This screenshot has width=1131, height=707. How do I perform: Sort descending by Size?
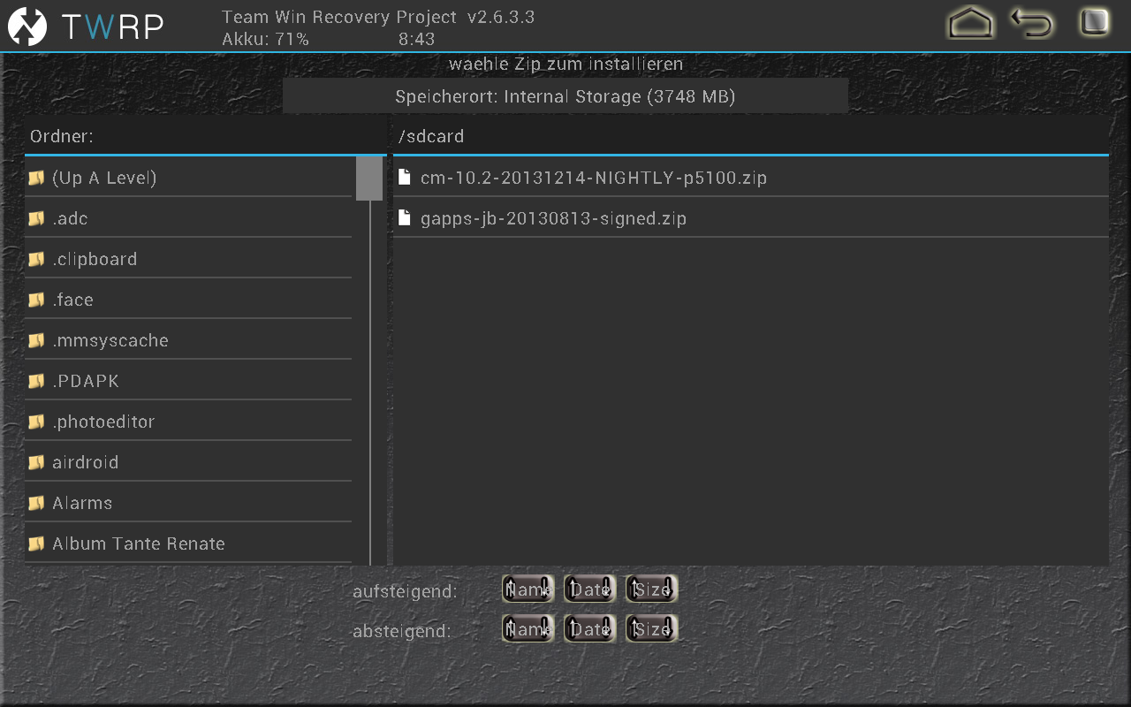(651, 629)
